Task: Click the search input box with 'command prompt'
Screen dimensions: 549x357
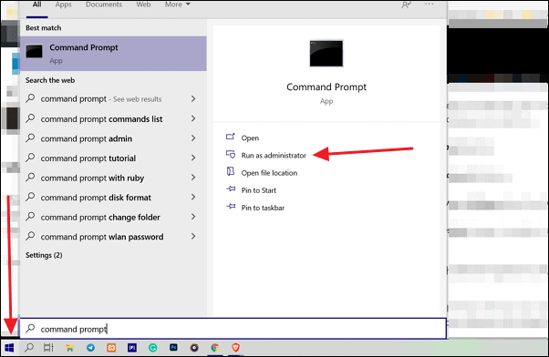Action: [233, 329]
